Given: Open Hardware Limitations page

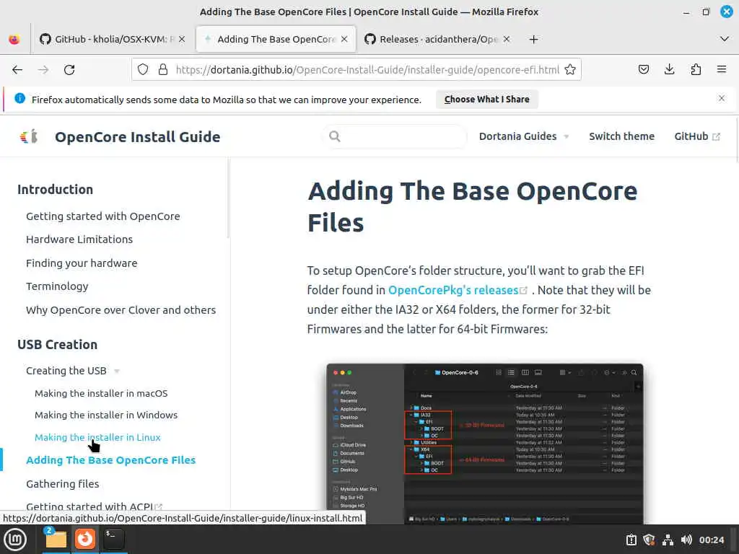Looking at the screenshot, I should (79, 239).
